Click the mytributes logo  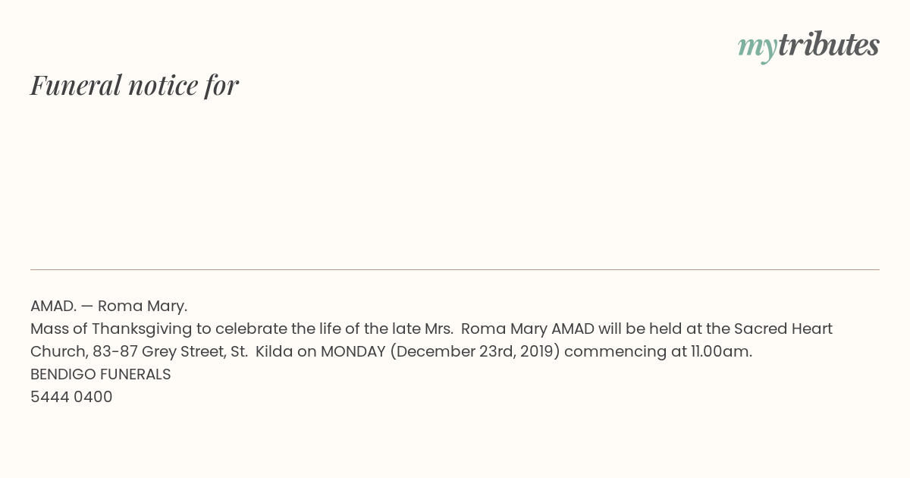[x=808, y=46]
